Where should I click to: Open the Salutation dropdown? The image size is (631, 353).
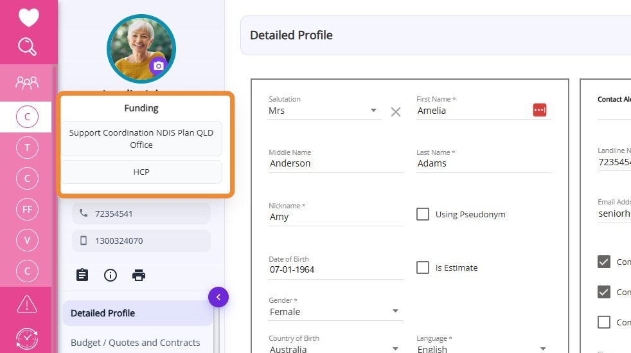[373, 111]
